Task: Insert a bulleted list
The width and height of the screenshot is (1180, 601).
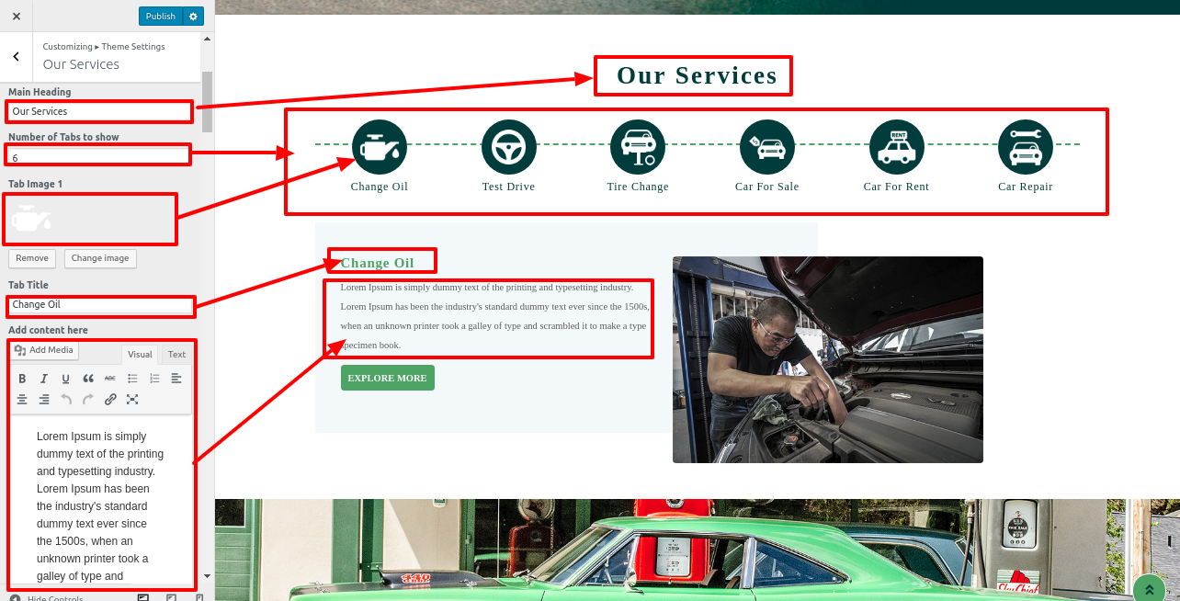Action: click(x=132, y=379)
